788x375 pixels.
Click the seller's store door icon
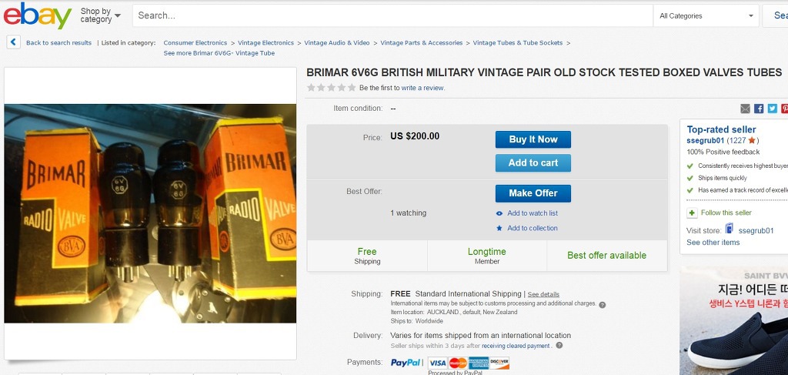coord(729,229)
